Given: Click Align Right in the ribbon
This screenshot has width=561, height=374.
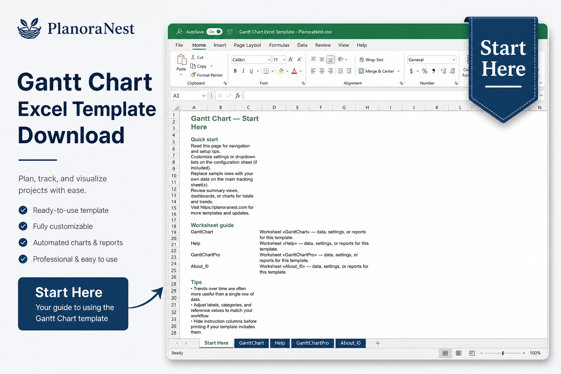Looking at the screenshot, I should [331, 71].
